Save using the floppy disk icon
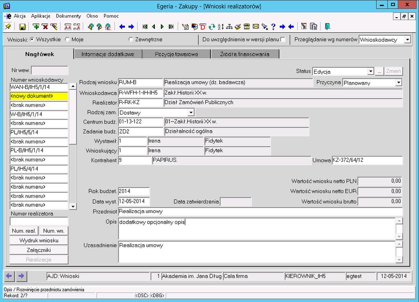419x302 pixels. 23,27
